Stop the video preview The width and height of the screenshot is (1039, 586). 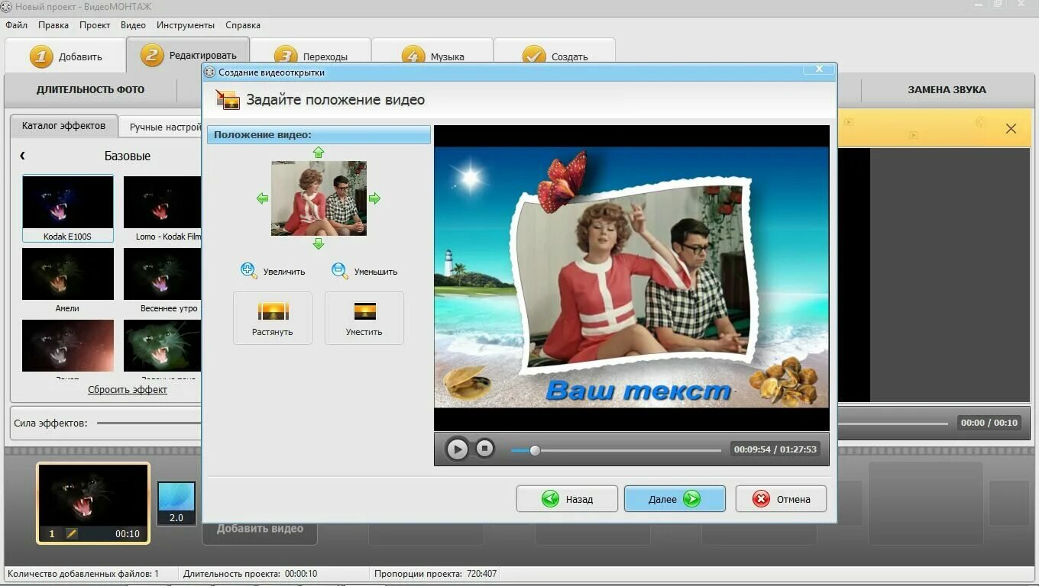point(484,449)
